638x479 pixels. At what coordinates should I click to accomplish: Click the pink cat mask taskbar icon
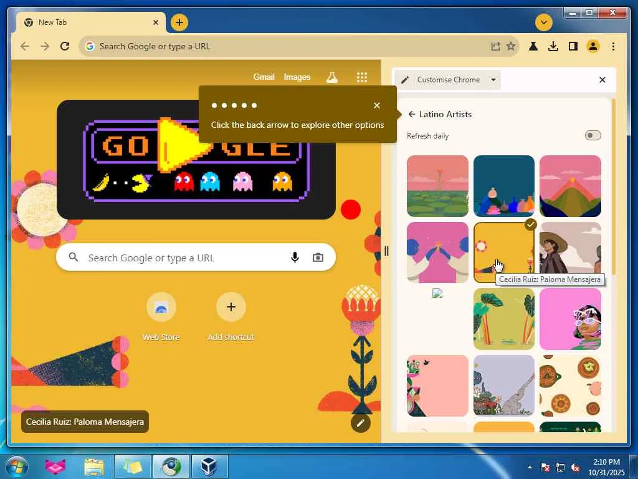pos(55,467)
